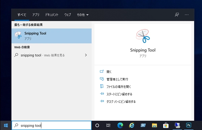Expand web result chevron arrow

[x=86, y=55]
